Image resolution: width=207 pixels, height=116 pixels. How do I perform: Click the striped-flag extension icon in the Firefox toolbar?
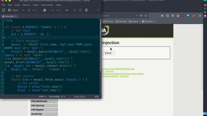pos(178,16)
